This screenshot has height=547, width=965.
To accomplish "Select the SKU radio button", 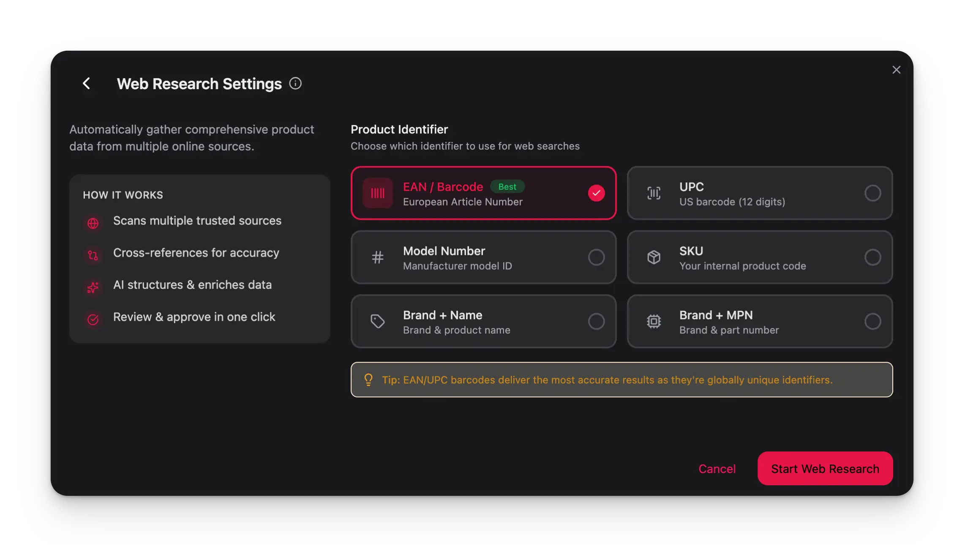I will coord(872,257).
